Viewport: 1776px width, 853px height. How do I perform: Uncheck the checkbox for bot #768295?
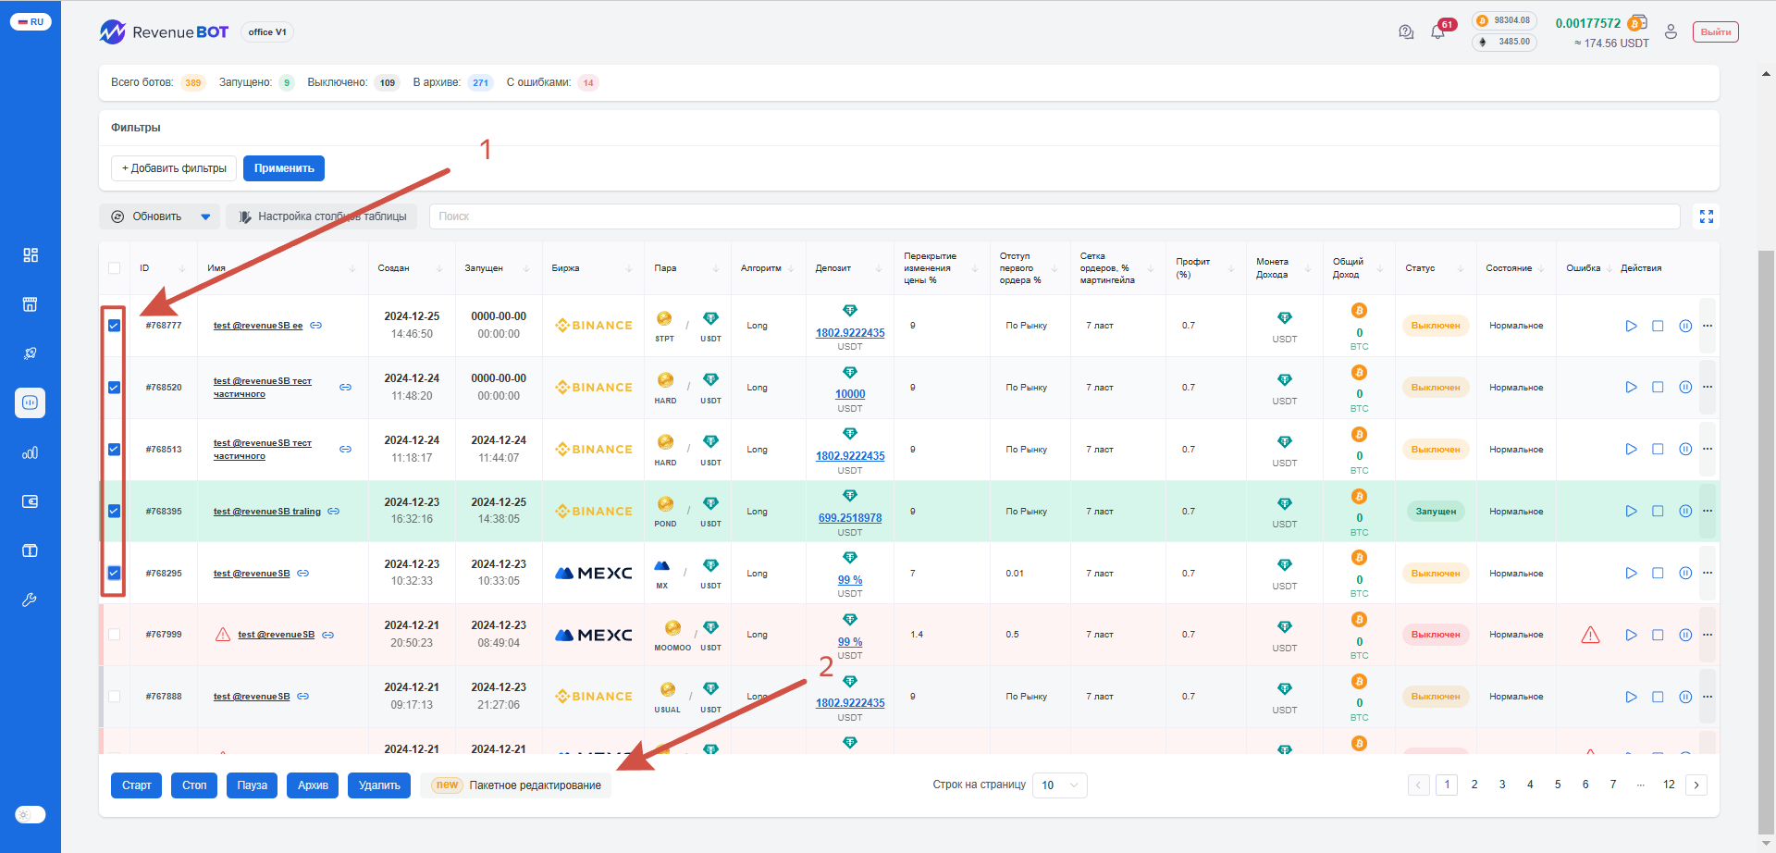click(115, 573)
